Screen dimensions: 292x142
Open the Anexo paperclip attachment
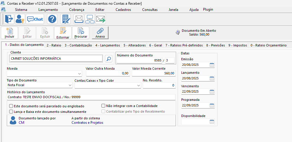pyautogui.click(x=100, y=33)
